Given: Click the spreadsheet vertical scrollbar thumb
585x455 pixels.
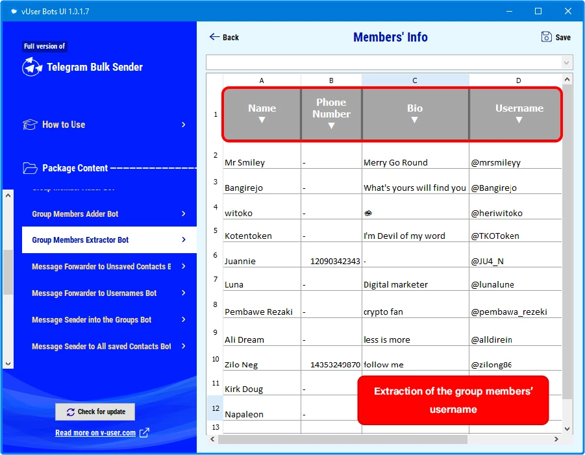Looking at the screenshot, I should (567, 241).
